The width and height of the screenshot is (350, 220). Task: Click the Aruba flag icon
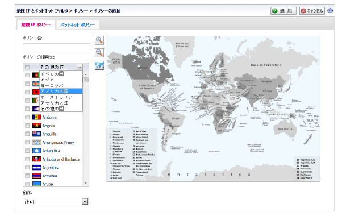(x=36, y=184)
